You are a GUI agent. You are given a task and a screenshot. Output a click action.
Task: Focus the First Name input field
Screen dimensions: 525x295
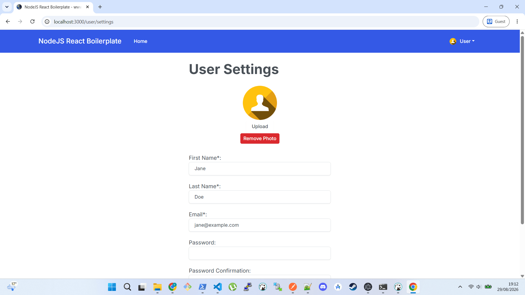(x=260, y=169)
